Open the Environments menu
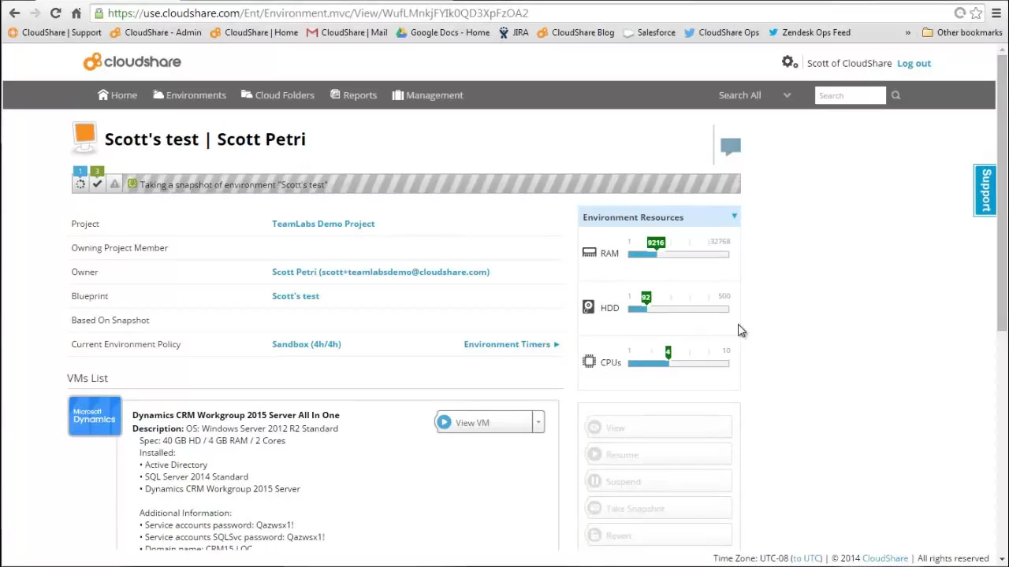1009x567 pixels. pyautogui.click(x=189, y=94)
